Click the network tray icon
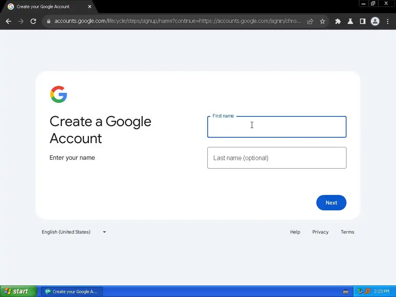396x297 pixels. [360, 291]
